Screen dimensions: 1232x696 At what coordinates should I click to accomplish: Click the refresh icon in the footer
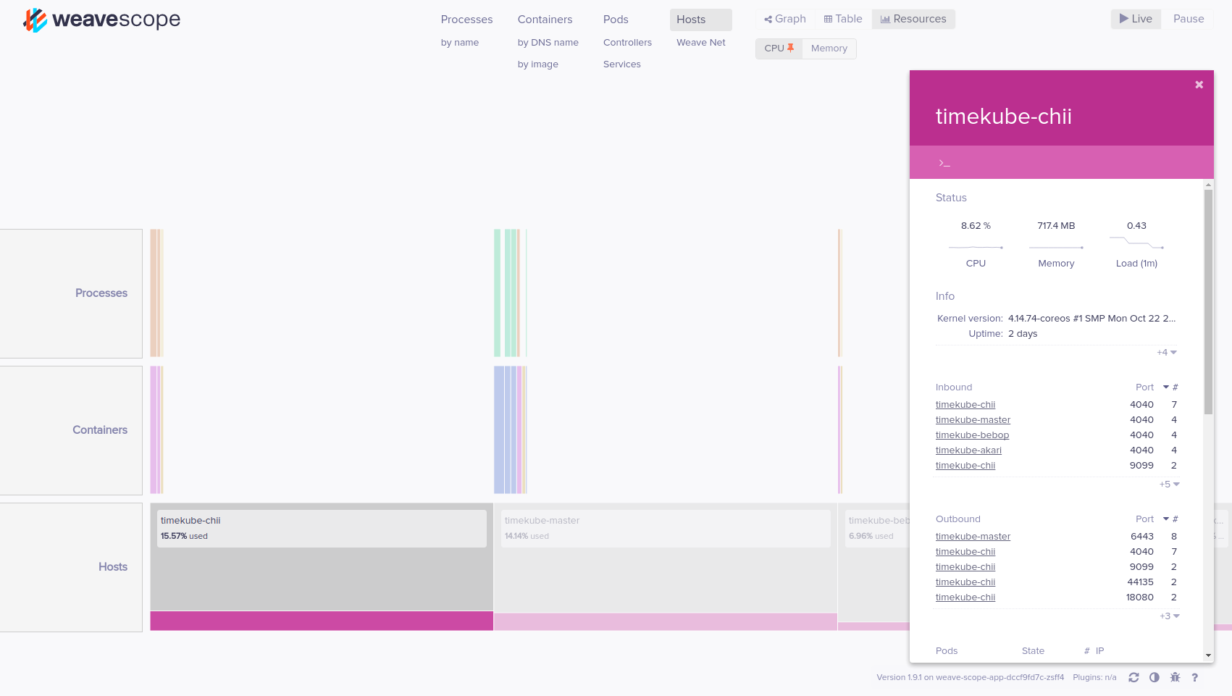pyautogui.click(x=1133, y=677)
